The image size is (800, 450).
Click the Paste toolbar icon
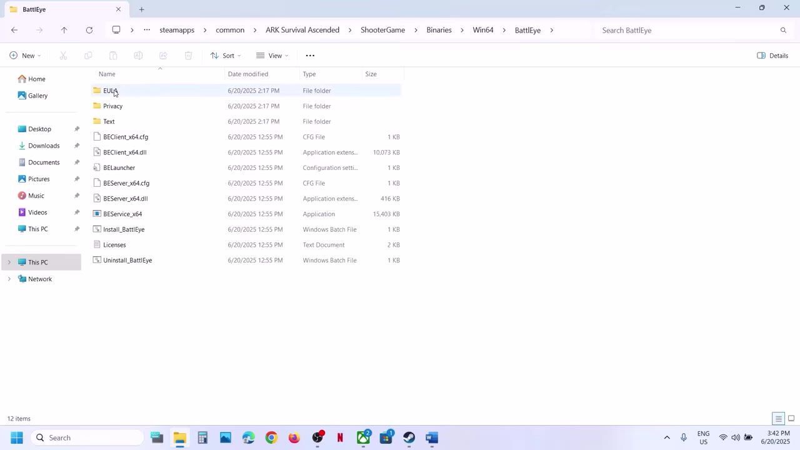tap(113, 56)
